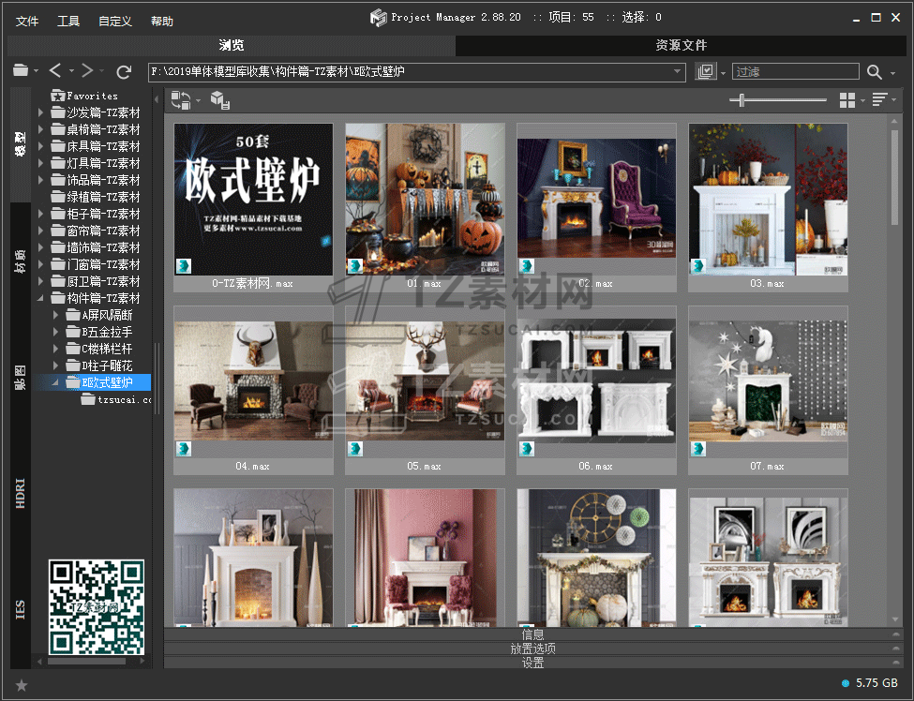
Task: Collapse the 构件篇-TZ素材 folder
Action: click(41, 298)
